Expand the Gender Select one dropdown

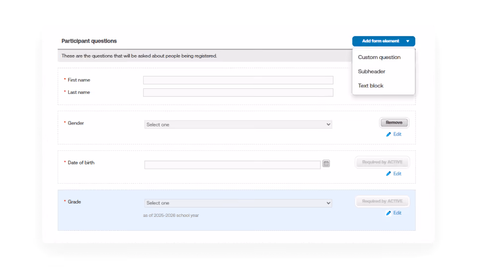coord(238,125)
